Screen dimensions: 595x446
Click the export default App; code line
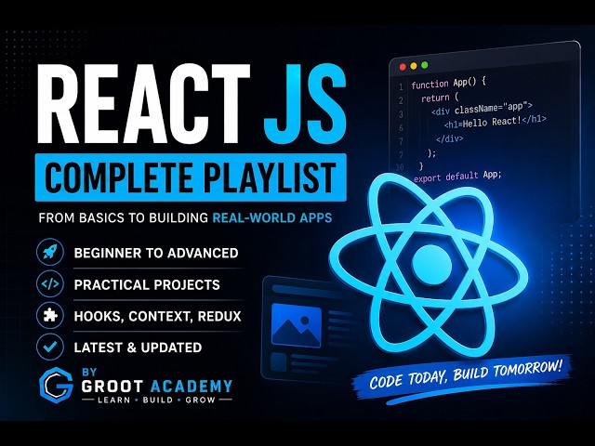coord(457,177)
